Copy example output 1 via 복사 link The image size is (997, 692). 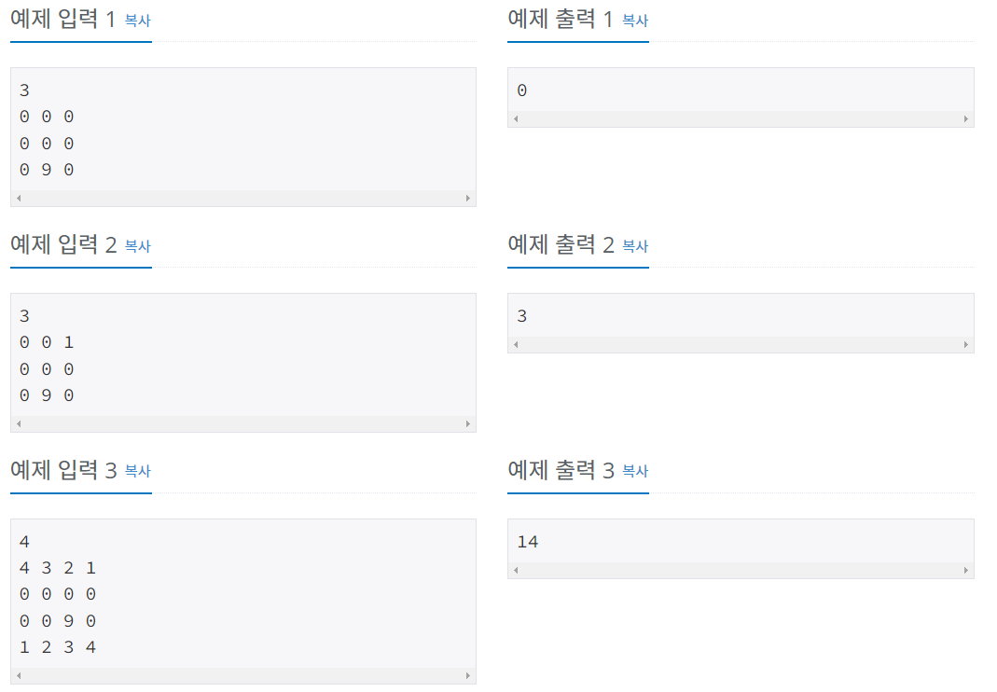click(x=634, y=21)
